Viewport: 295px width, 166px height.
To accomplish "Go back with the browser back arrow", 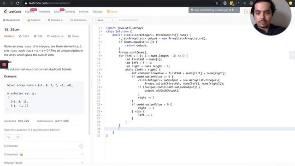I will pos(4,3).
